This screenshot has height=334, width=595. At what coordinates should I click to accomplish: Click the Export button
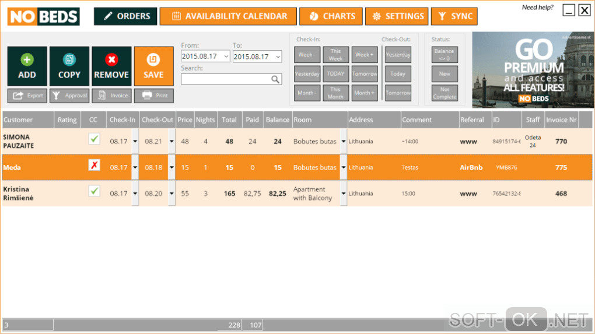pyautogui.click(x=27, y=96)
